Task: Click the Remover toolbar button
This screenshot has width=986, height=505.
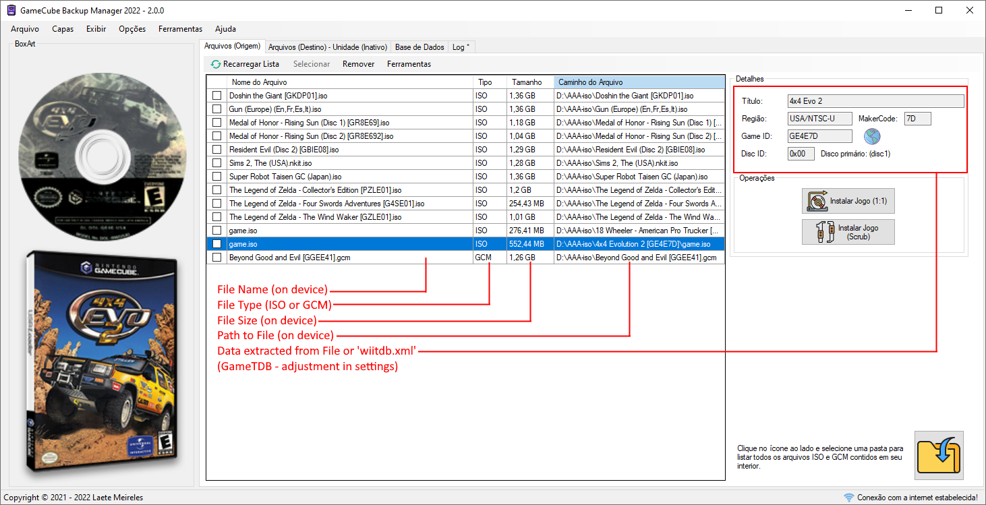Action: 359,64
